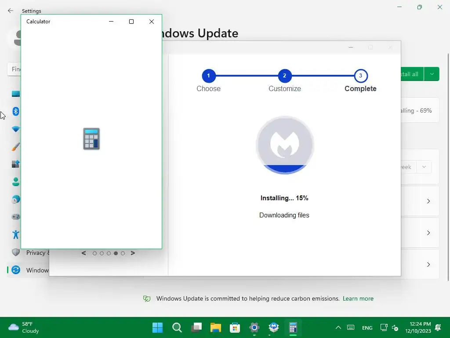Click installer step 1 Choose
Viewport: 450px width, 338px height.
coord(209,76)
